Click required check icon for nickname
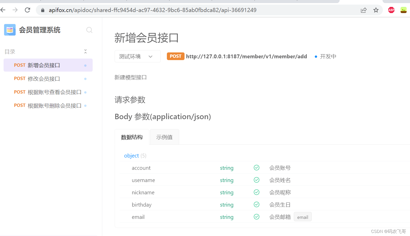This screenshot has height=236, width=410. tap(256, 192)
